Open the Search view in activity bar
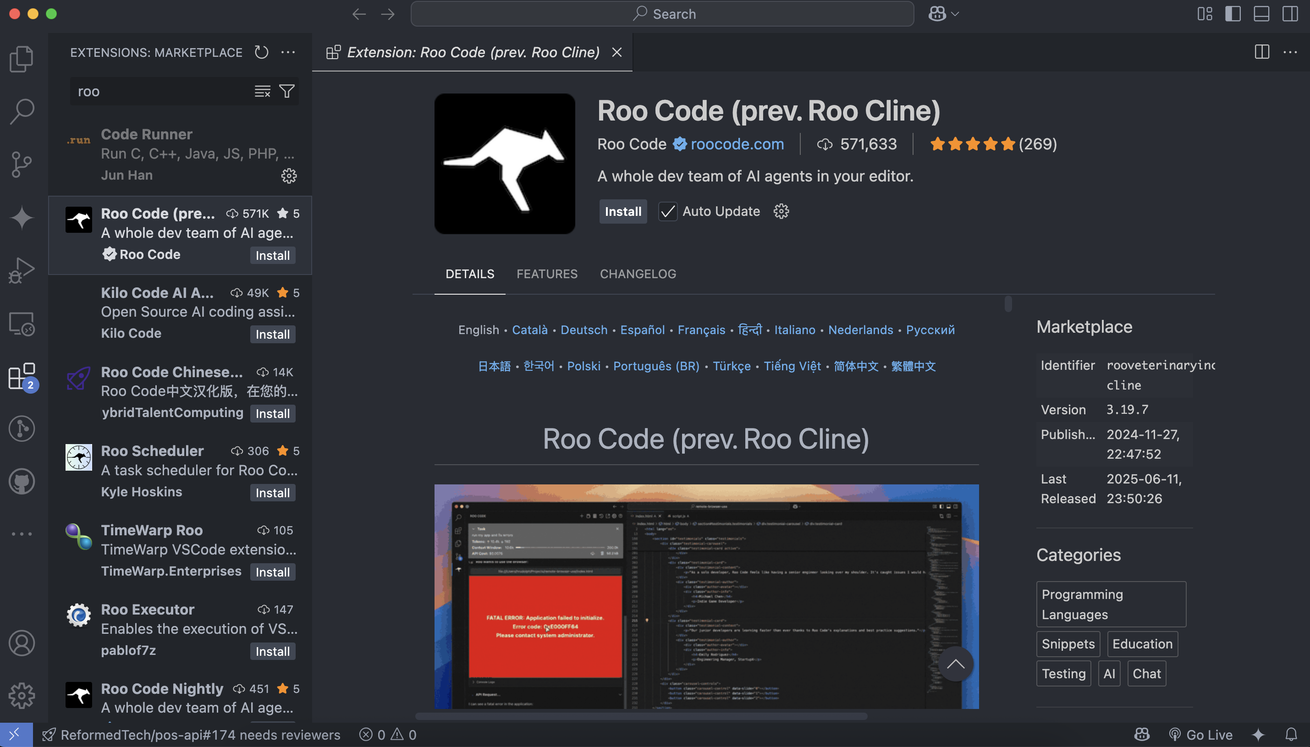Screen dimensions: 1310x747 tap(22, 112)
